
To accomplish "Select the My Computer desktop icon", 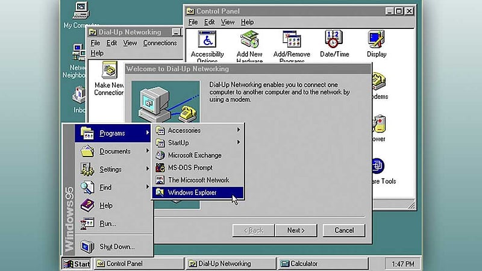I will click(x=81, y=10).
